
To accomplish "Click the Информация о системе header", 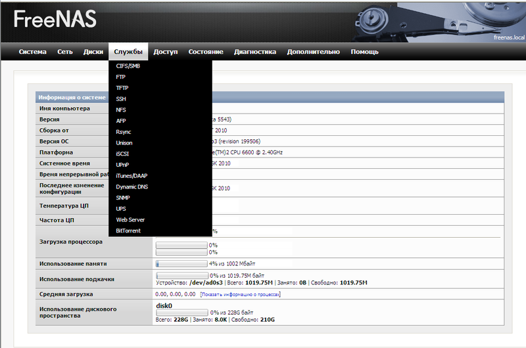I will pos(72,97).
